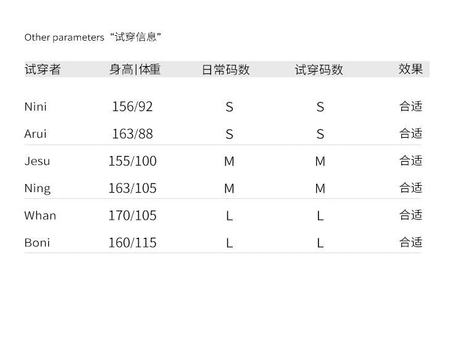This screenshot has height=339, width=463.
Task: Click the name Jesu
Action: 37,161
